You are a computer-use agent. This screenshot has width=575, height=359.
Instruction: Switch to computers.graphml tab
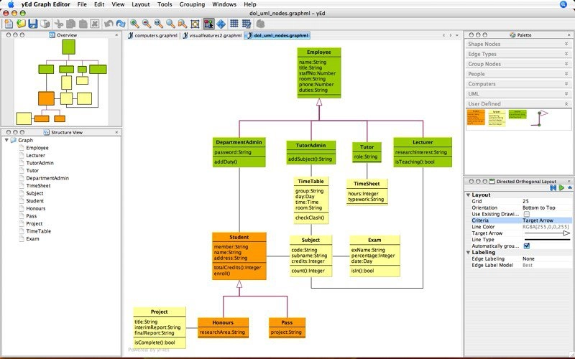click(152, 35)
